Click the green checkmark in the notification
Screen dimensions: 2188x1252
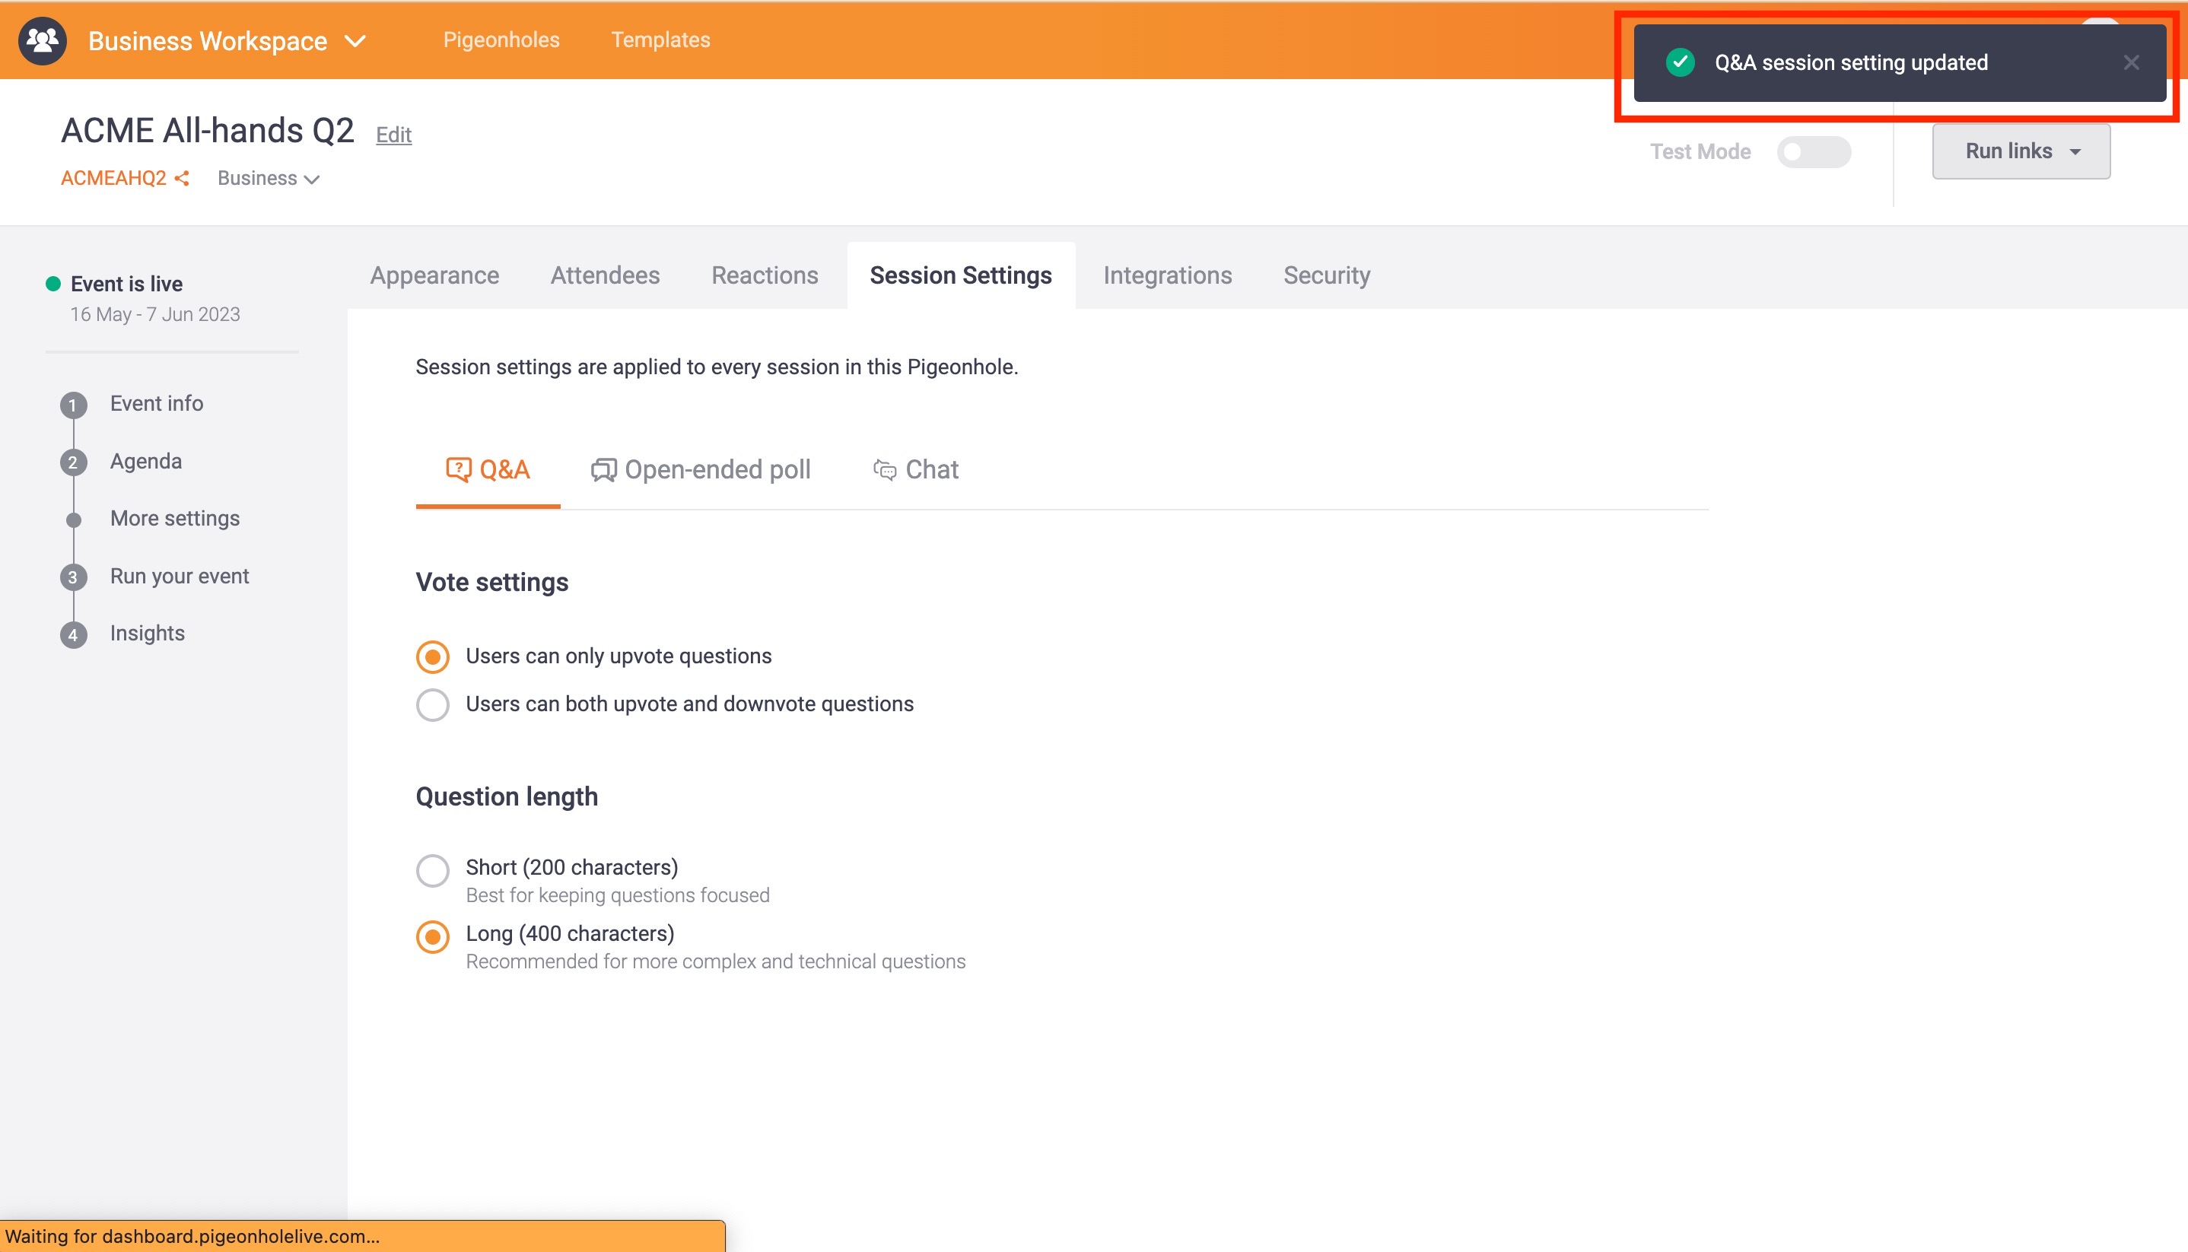[1680, 62]
